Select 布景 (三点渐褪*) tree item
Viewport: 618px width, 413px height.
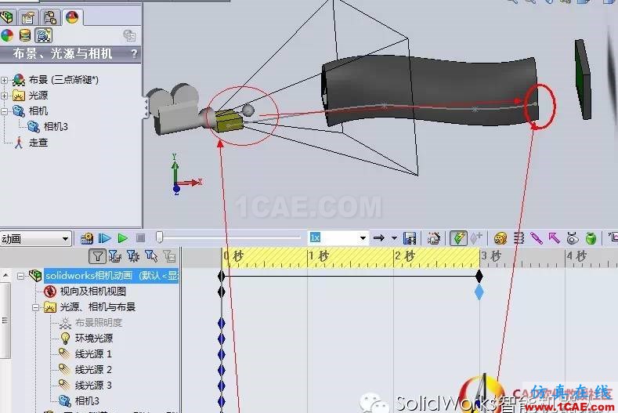click(x=63, y=80)
